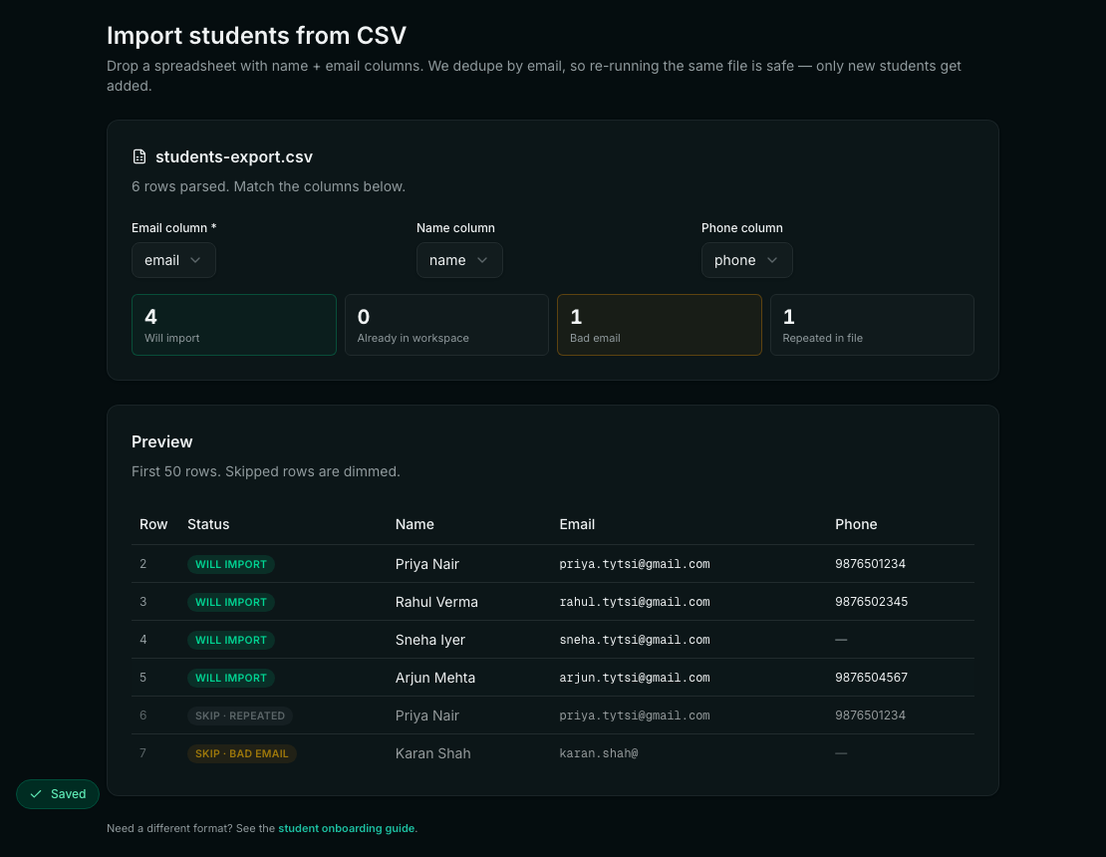
Task: Click the phone number 9876502345
Action: [871, 602]
